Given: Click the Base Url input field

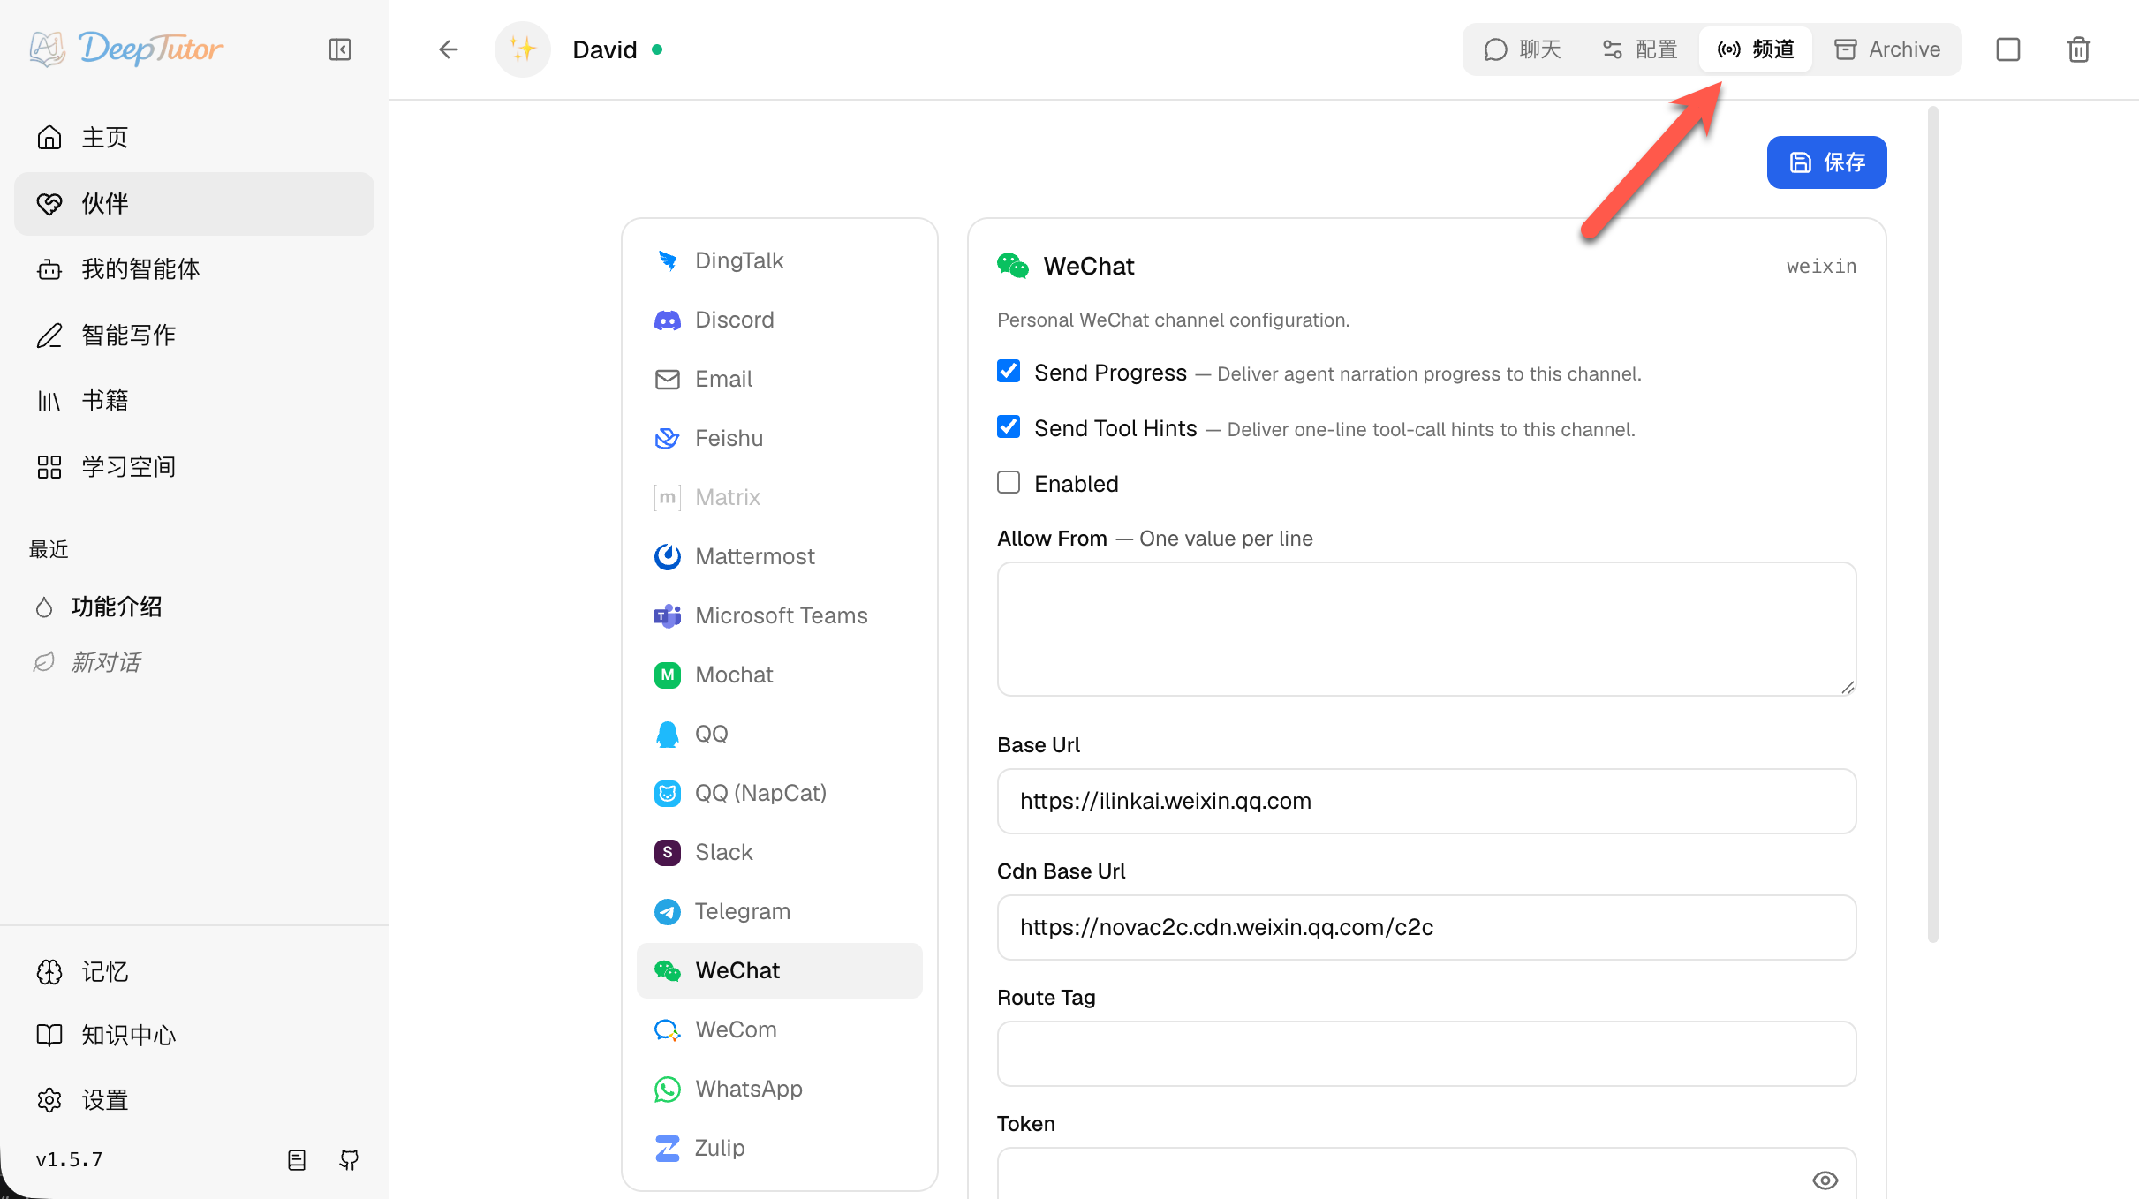Looking at the screenshot, I should [x=1426, y=801].
